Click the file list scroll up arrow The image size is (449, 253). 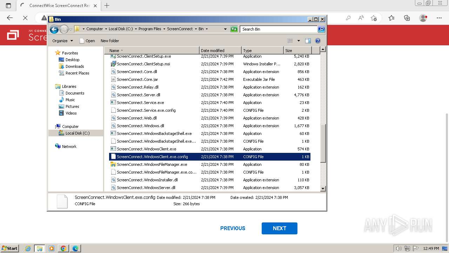323,50
